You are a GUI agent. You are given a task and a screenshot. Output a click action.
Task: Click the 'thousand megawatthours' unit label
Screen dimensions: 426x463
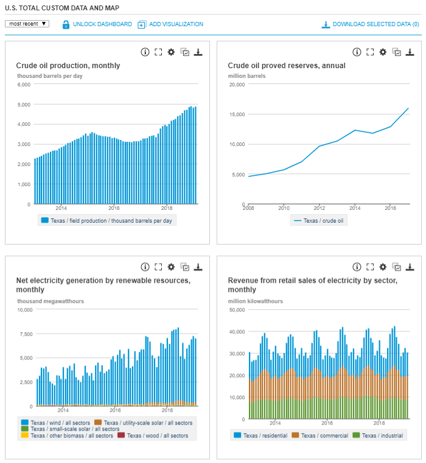click(x=51, y=301)
